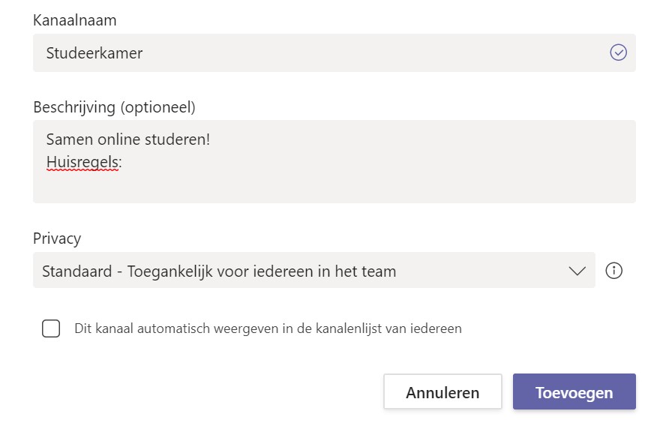Viewport: 666px width, 444px height.
Task: Click the 'Samen online studeren!' line in description
Action: tap(127, 139)
